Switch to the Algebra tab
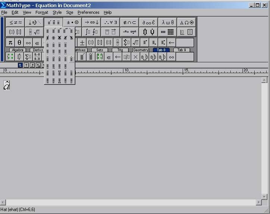Viewport: 270px width, 214px height. [18, 50]
